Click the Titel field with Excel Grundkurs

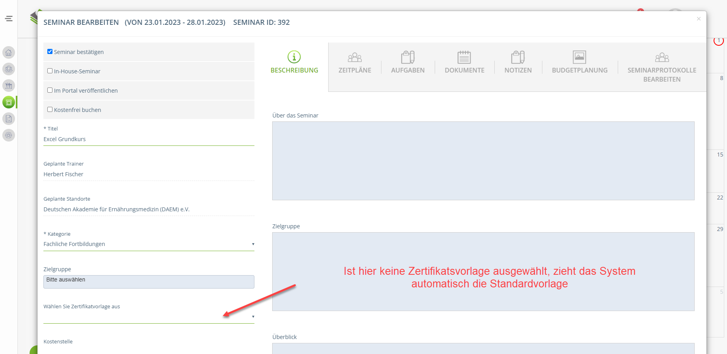[148, 139]
